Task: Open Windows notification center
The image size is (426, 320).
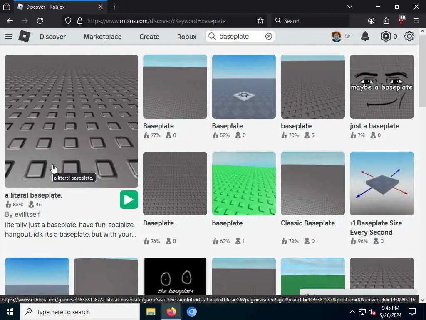Action: click(412, 312)
